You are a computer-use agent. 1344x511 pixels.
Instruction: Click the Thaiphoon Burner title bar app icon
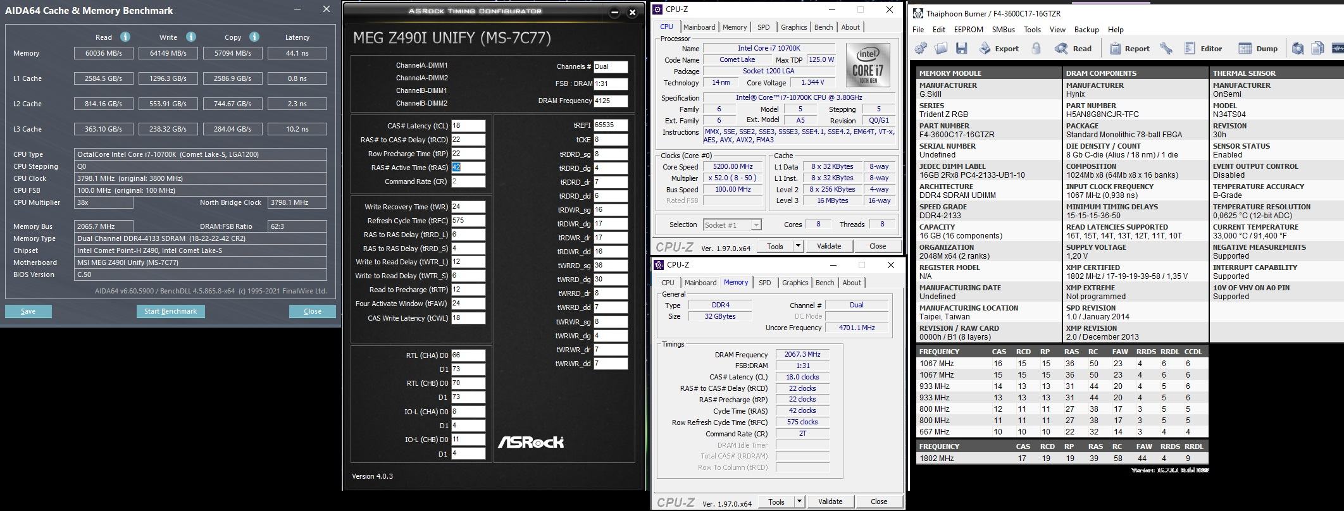918,13
